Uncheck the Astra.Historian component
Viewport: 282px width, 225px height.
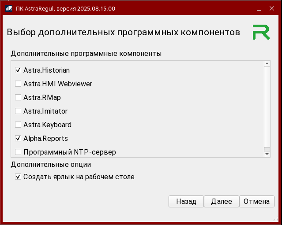(18, 70)
